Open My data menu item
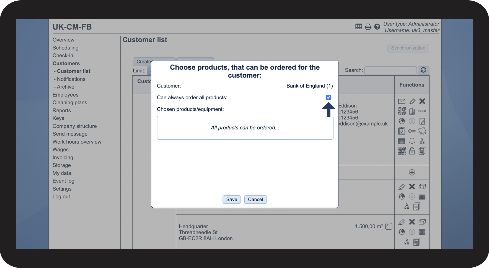This screenshot has height=268, width=489. pos(62,173)
